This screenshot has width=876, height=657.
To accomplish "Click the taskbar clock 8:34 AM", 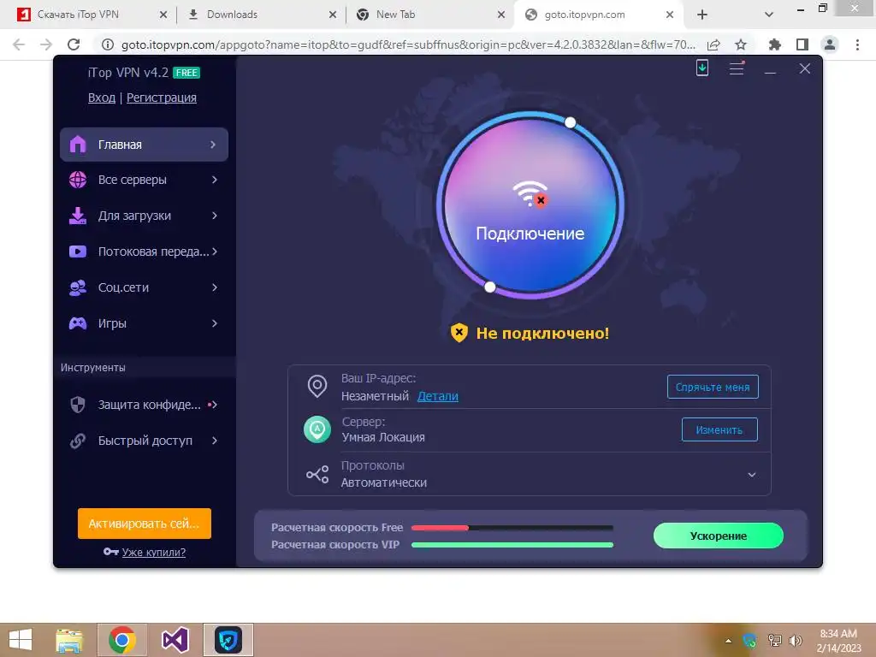I will (838, 634).
